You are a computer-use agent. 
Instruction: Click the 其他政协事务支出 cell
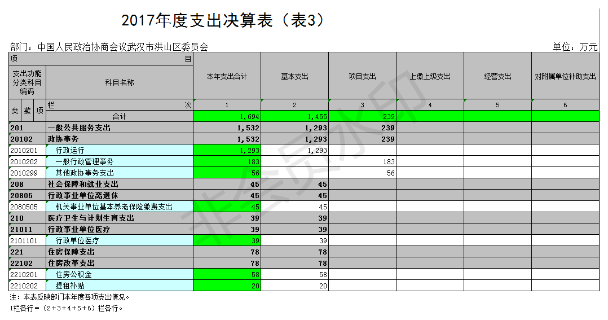85,173
